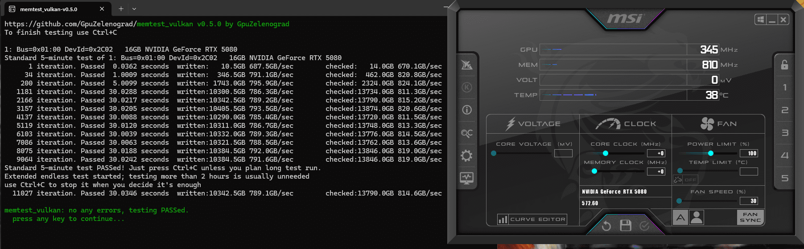Image resolution: width=804 pixels, height=249 pixels.
Task: Toggle user-defined fan mode person icon
Action: click(696, 217)
